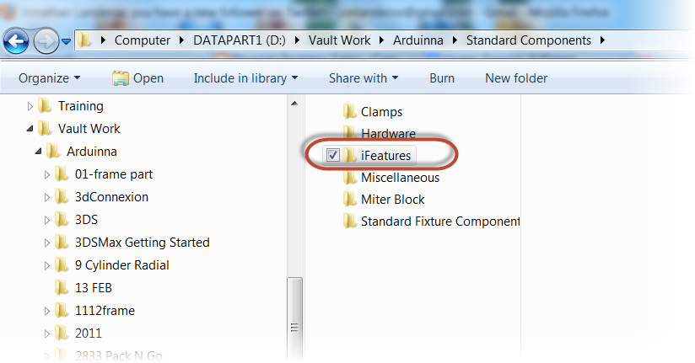
Task: Click the Forward navigation arrow button
Action: tap(46, 40)
